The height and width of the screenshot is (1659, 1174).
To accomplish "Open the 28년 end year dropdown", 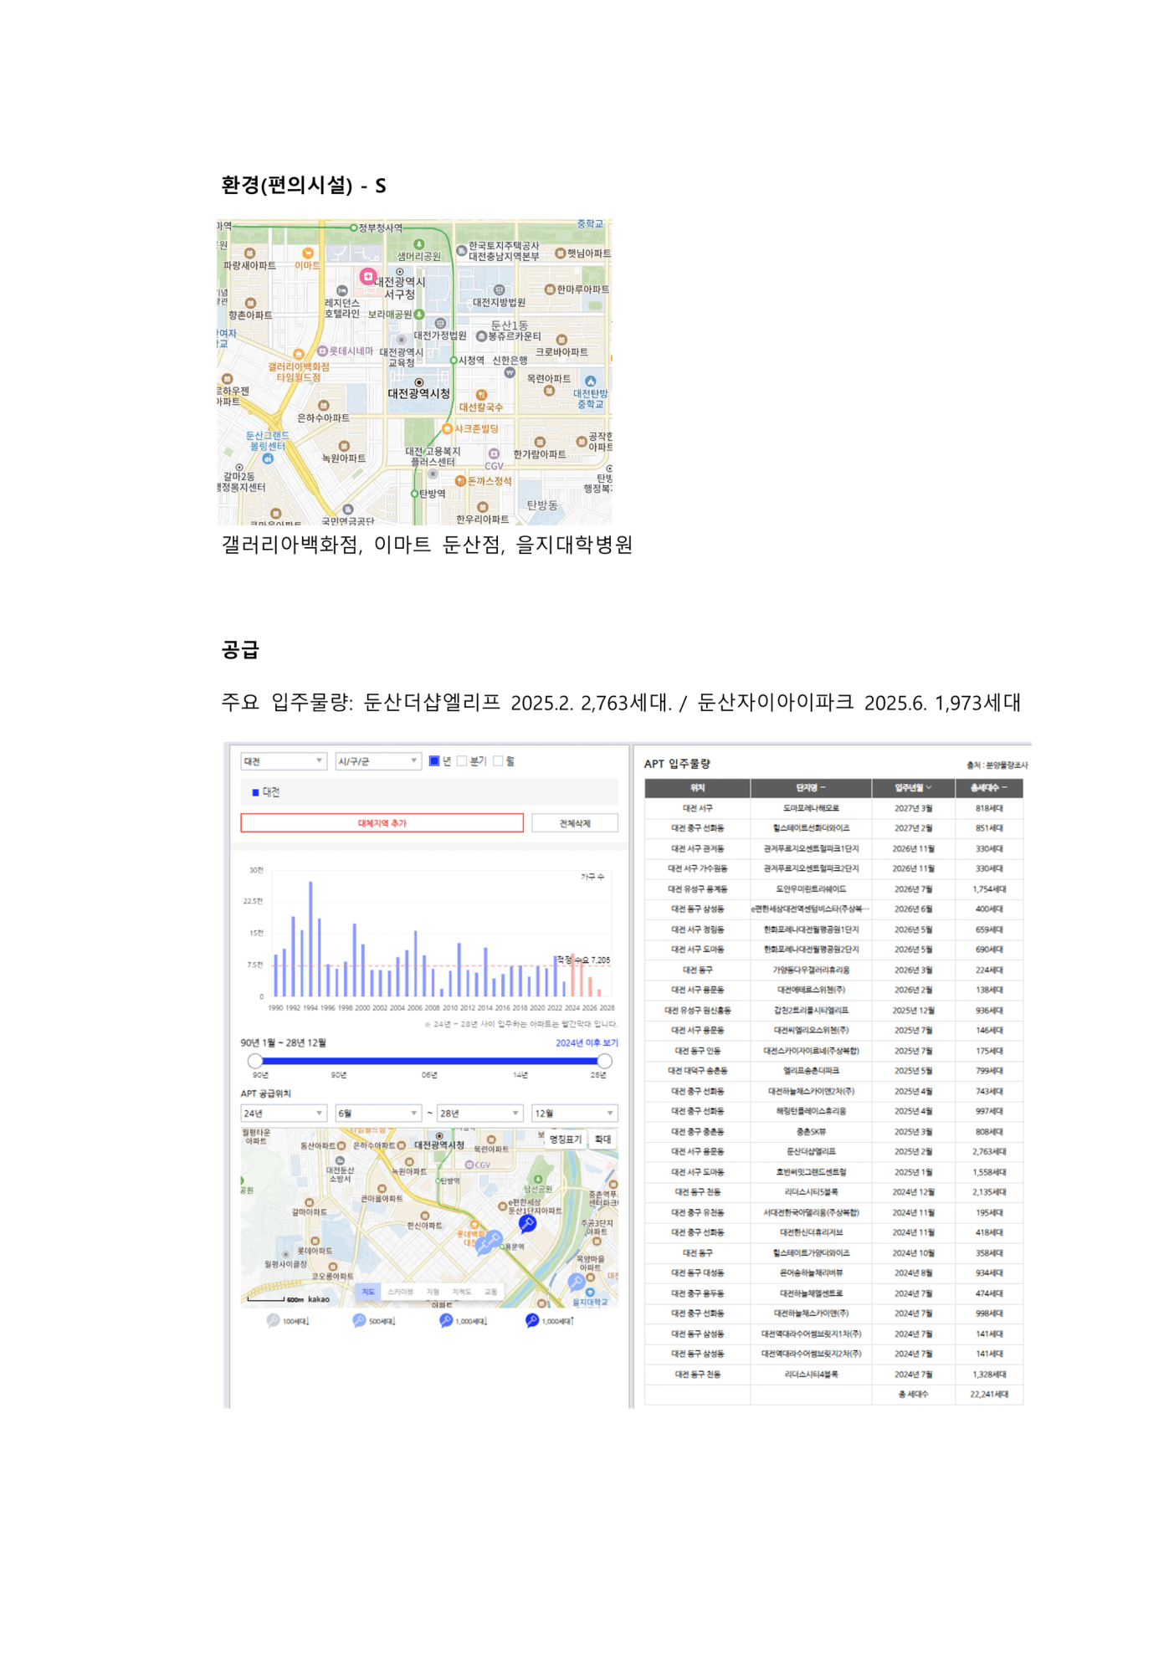I will tap(479, 1113).
